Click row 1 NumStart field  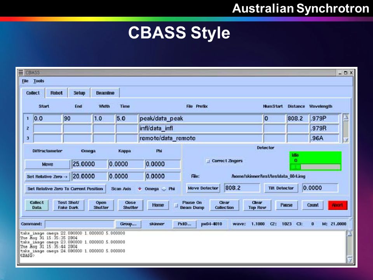(274, 118)
